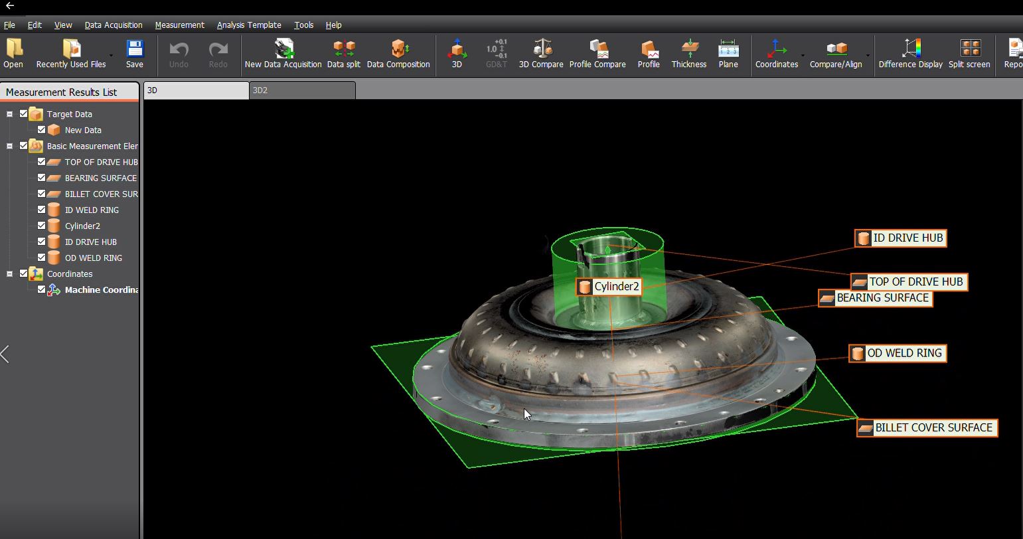Open the Analysis Template menu
The image size is (1023, 539).
(249, 25)
